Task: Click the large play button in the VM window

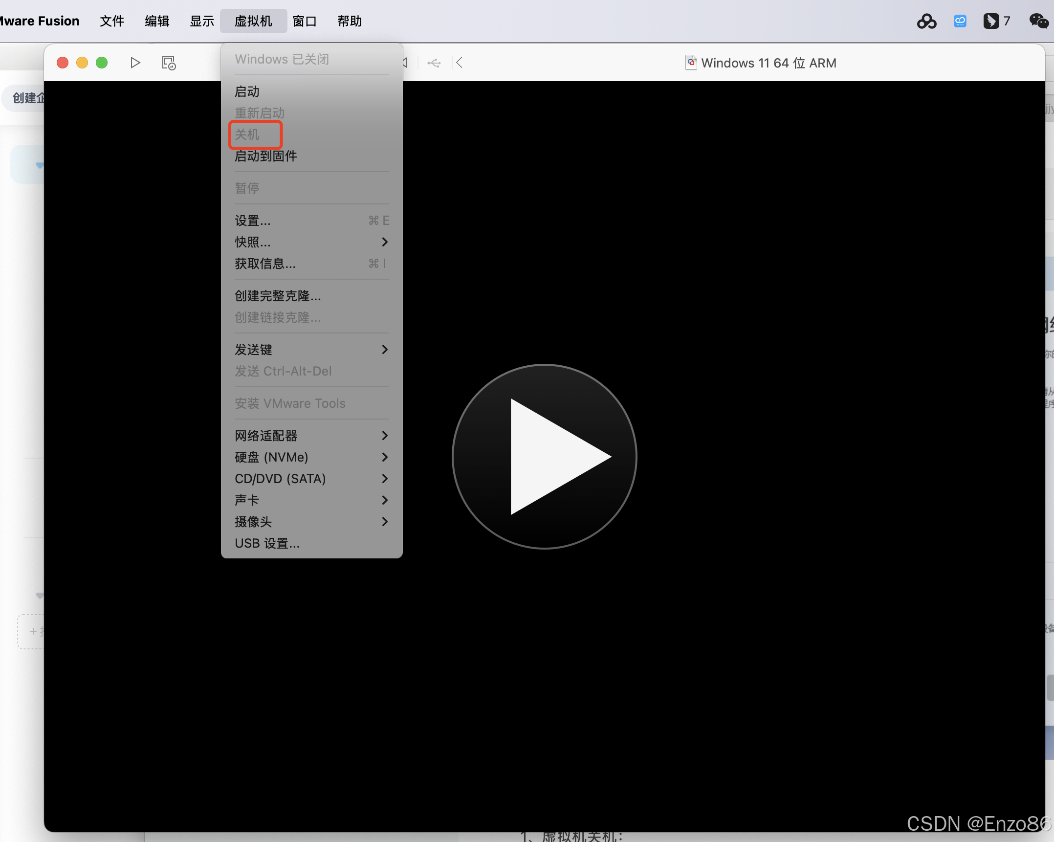Action: coord(544,456)
